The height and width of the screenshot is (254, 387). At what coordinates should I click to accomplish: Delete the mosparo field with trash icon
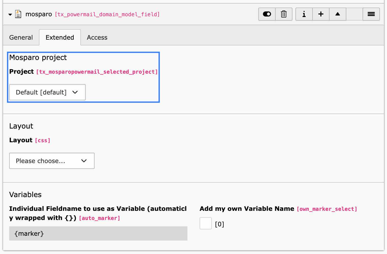point(284,14)
